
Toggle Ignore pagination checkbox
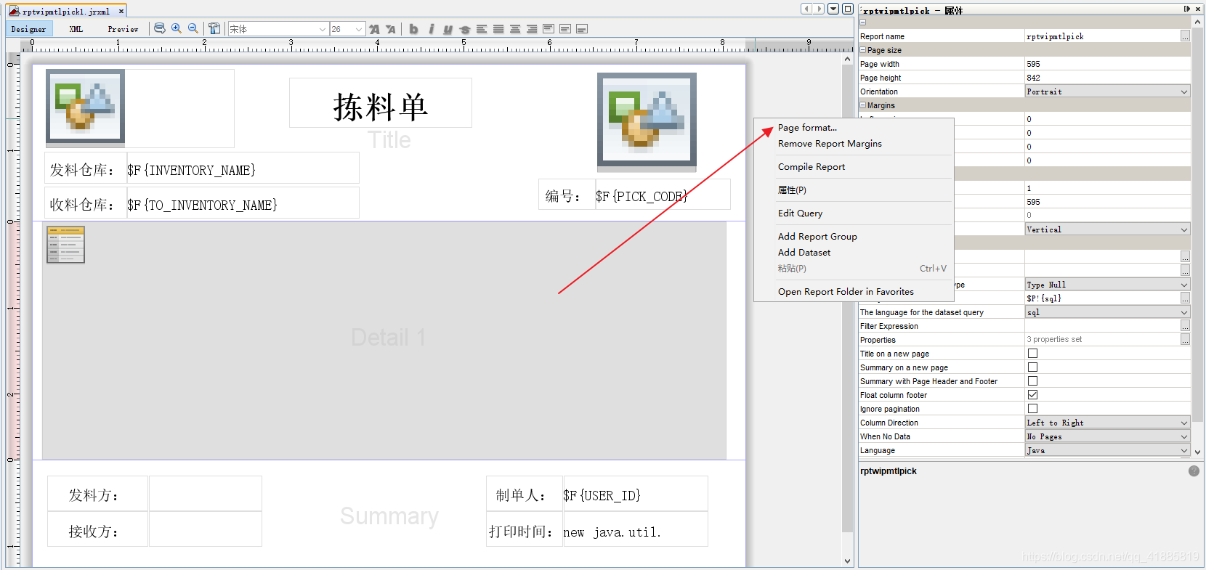(x=1032, y=409)
